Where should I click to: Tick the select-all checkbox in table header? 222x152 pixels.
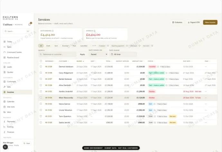41,61
